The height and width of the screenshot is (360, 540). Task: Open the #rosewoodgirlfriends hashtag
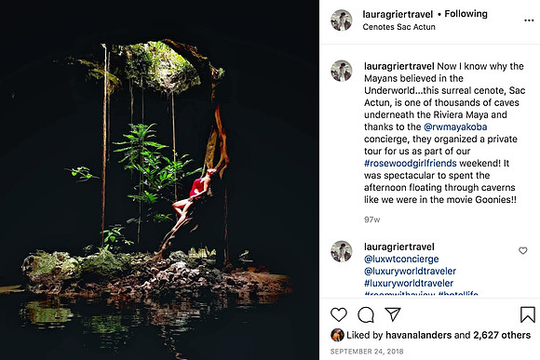coord(411,163)
